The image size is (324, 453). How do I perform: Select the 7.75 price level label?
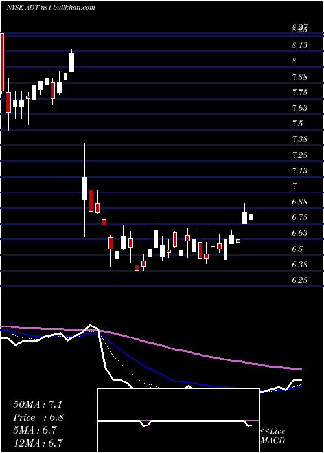point(299,93)
